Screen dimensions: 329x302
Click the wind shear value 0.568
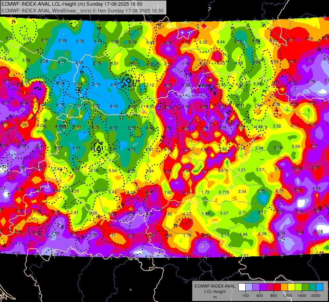[297, 168]
